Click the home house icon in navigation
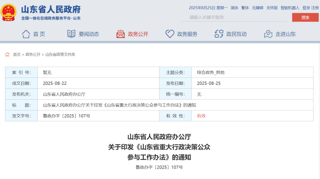Screen dimensions: 320x179 pyautogui.click(x=26, y=34)
